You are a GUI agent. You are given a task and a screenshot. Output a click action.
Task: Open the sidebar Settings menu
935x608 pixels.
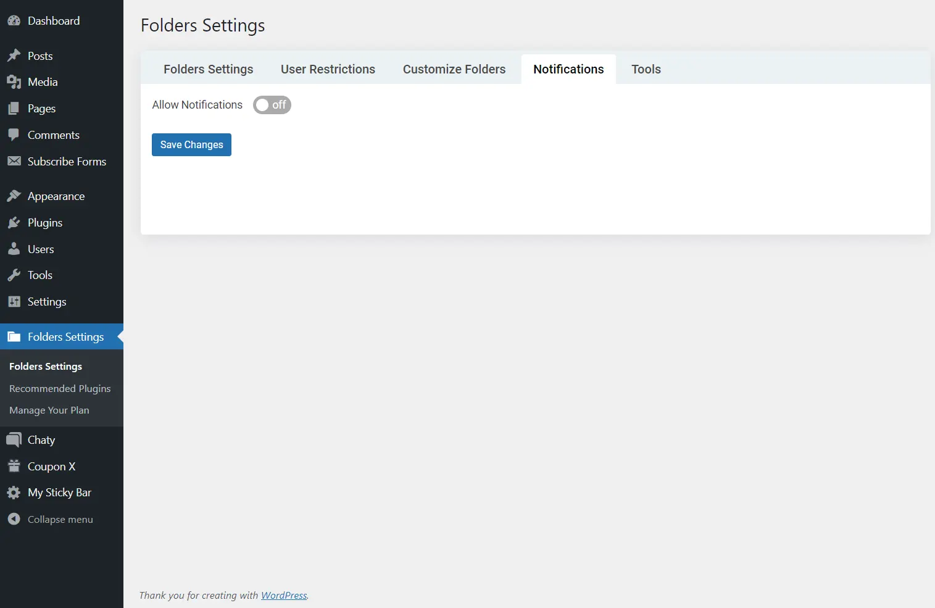click(x=47, y=302)
